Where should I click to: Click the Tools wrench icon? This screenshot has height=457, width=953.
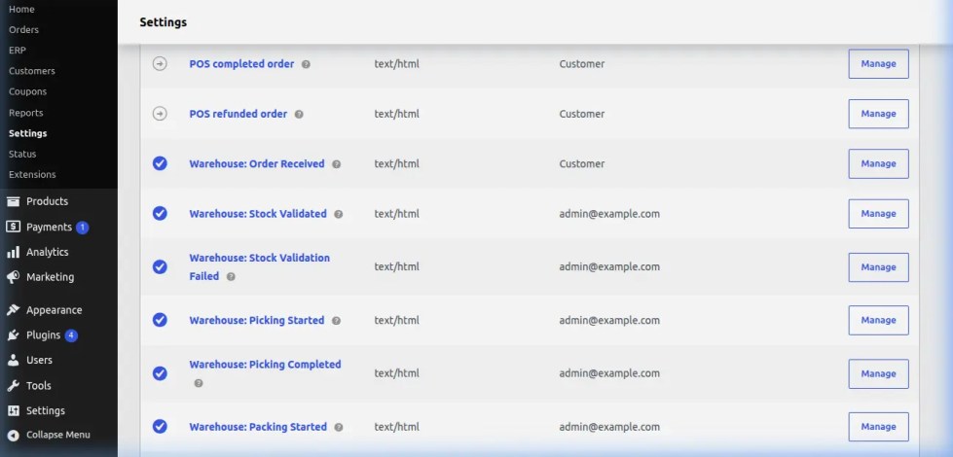coord(14,385)
